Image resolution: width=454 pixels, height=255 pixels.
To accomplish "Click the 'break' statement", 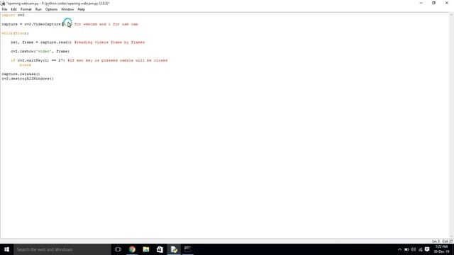I will tap(26, 65).
